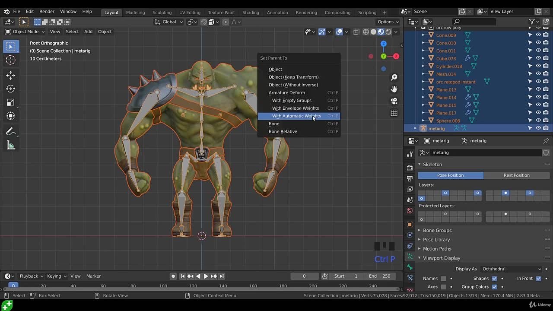
Task: Click the red X axis gizmo
Action: point(396,56)
